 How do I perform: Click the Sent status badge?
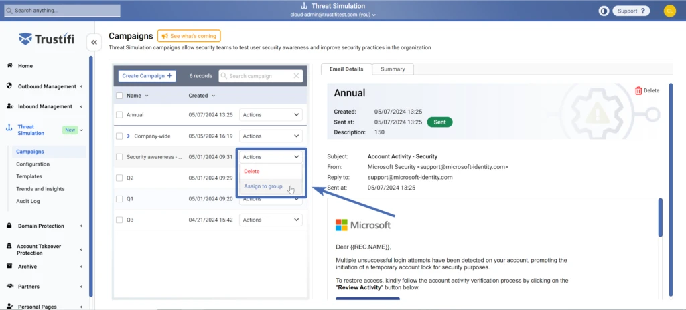coord(439,122)
